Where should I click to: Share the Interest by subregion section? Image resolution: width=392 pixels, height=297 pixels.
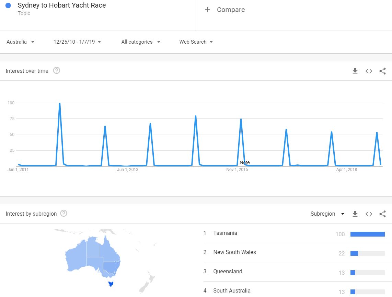382,214
